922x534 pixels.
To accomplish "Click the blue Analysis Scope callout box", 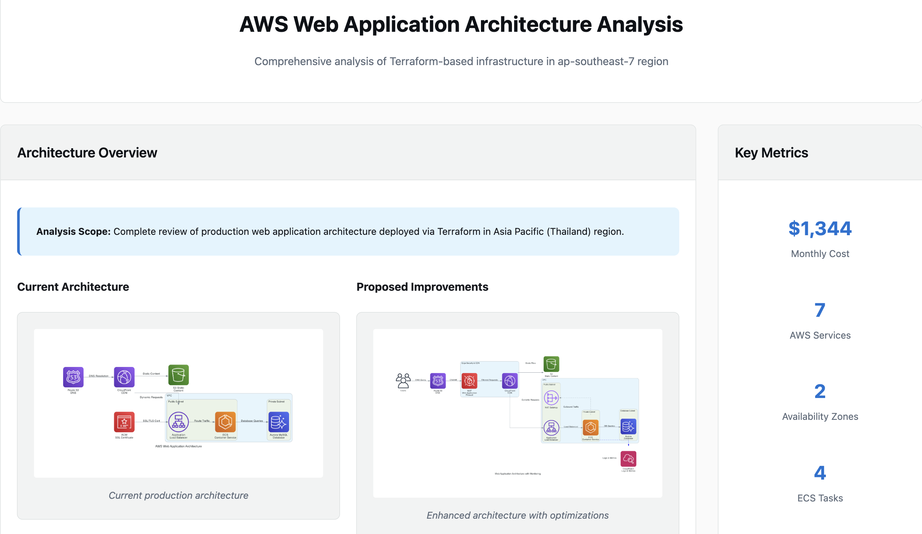I will (x=348, y=231).
